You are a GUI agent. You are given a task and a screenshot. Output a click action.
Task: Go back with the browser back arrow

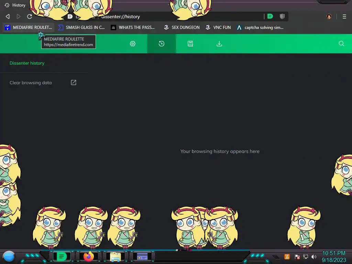point(8,16)
